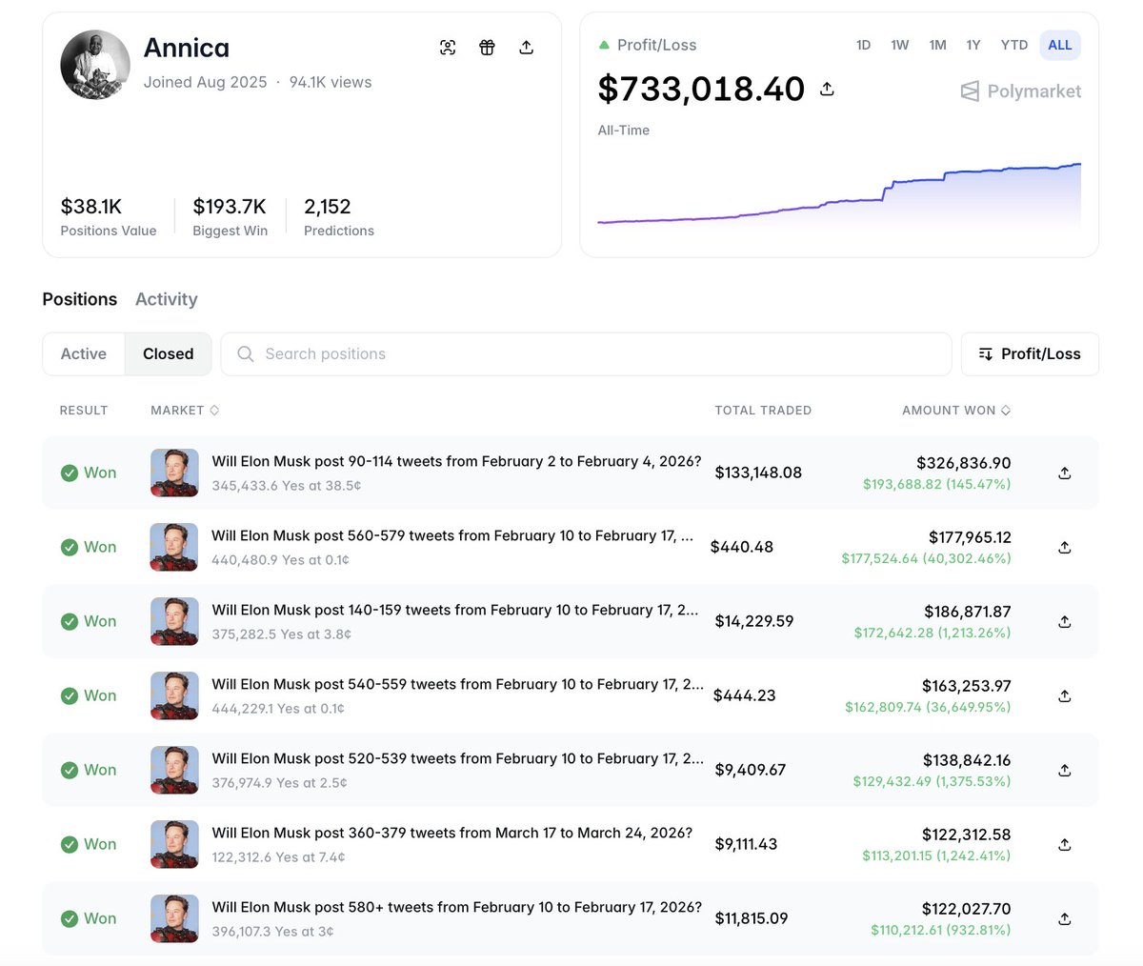
Task: Share the 560-579 tweets position
Action: [x=1065, y=547]
